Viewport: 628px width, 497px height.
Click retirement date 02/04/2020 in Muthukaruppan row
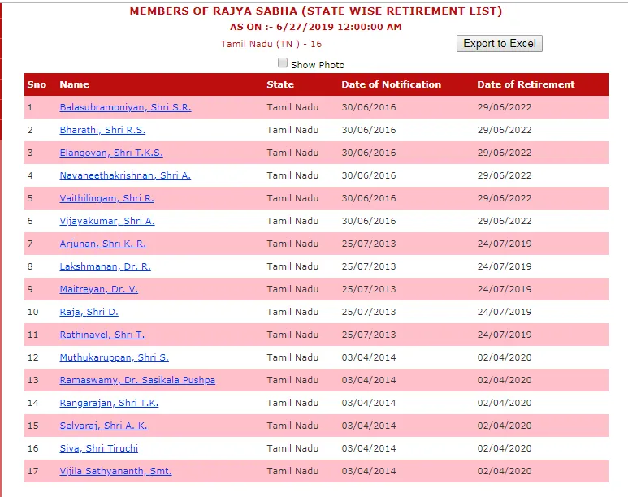(505, 357)
